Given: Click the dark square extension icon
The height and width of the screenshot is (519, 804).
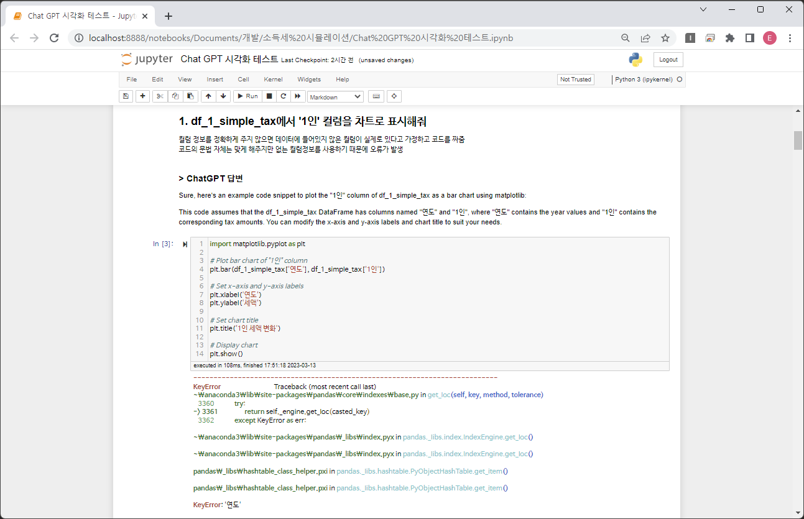Looking at the screenshot, I should 690,38.
